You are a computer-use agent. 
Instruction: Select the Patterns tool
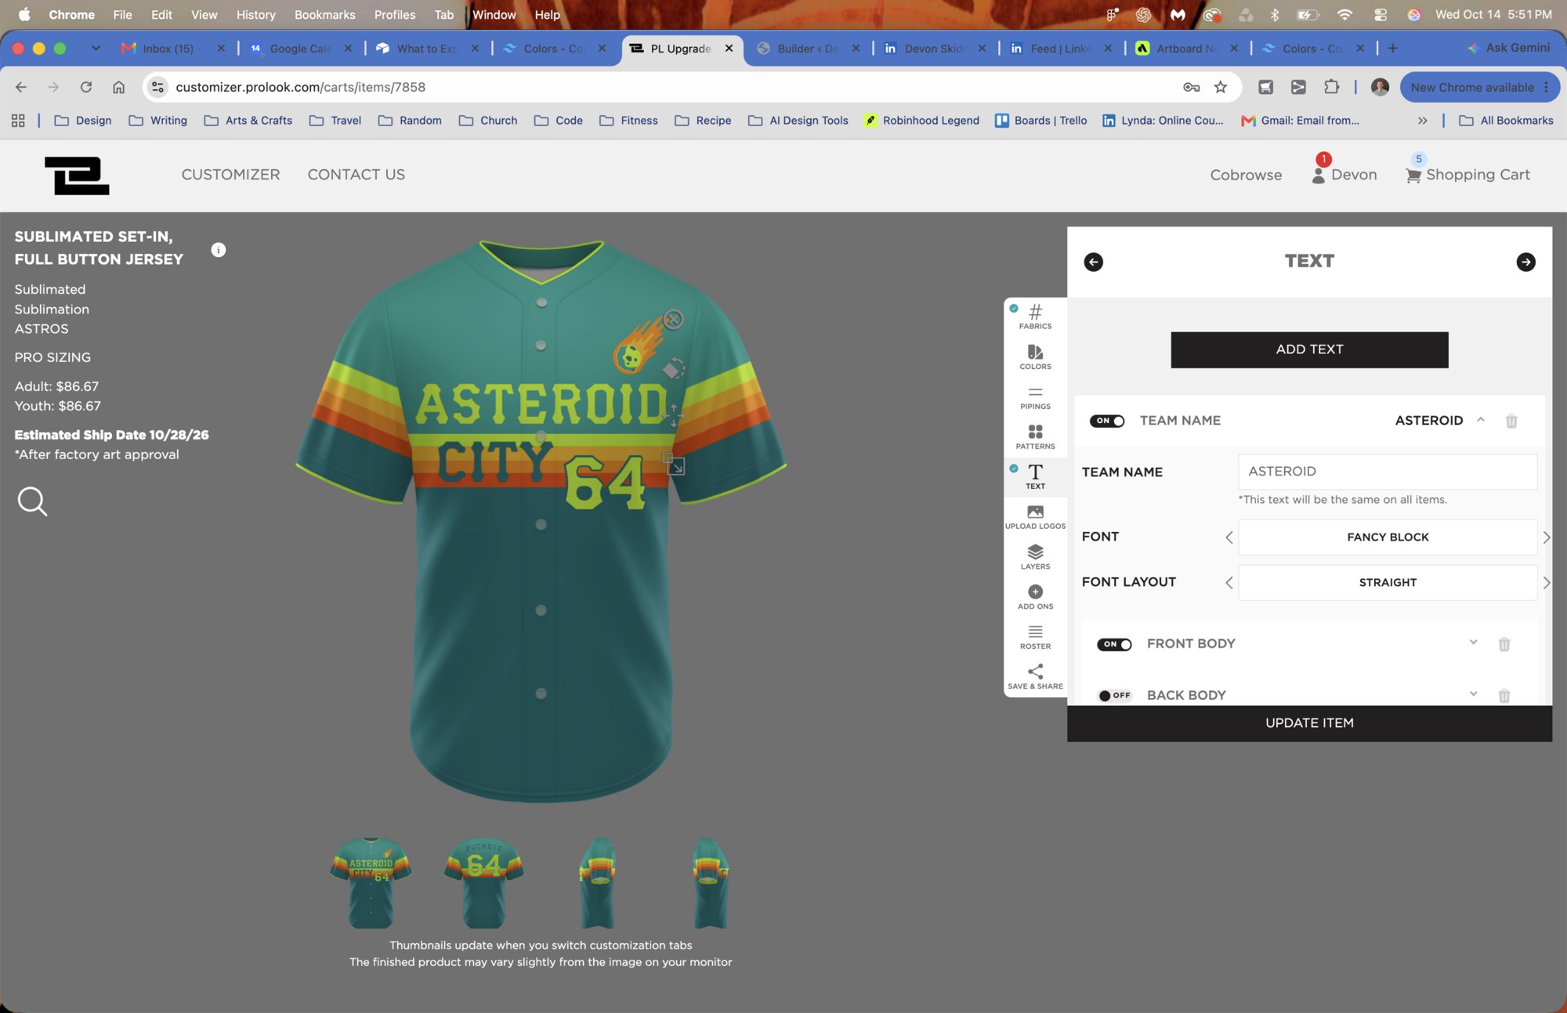(1035, 437)
